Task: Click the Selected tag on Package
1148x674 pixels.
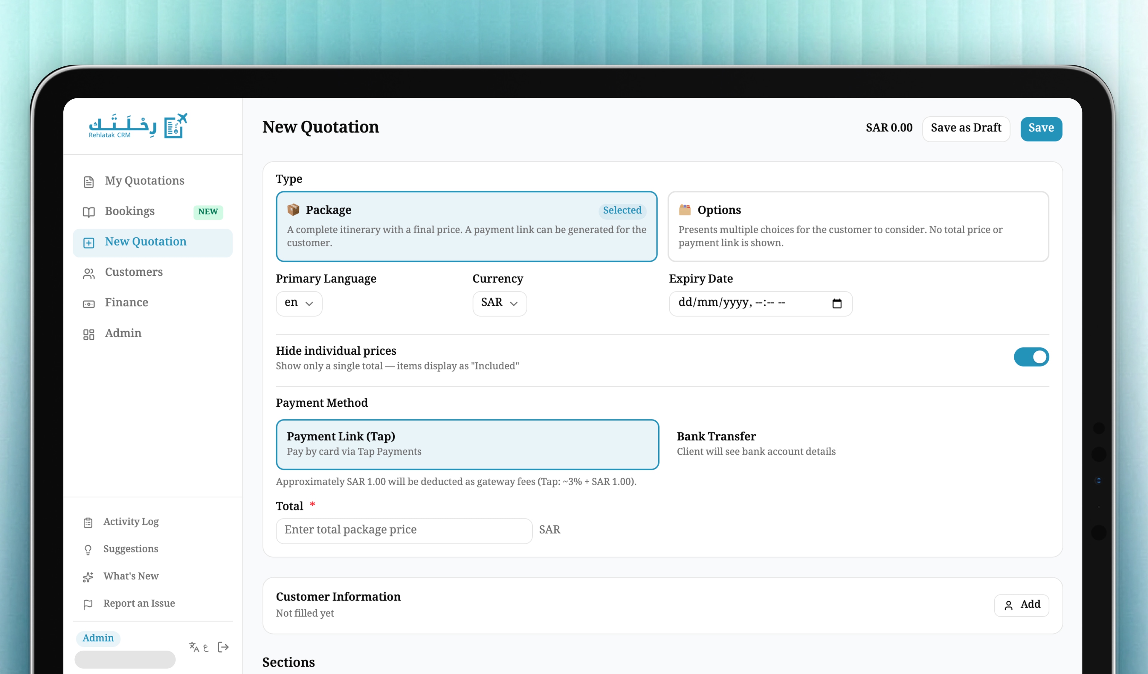Action: point(622,211)
